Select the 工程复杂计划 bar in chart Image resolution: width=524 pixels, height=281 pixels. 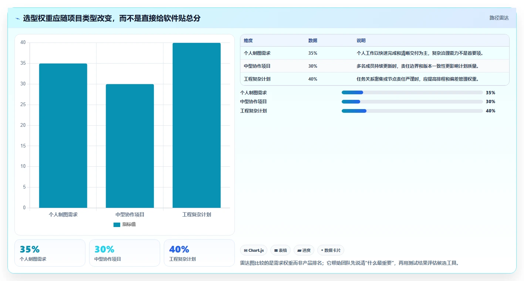tap(197, 125)
